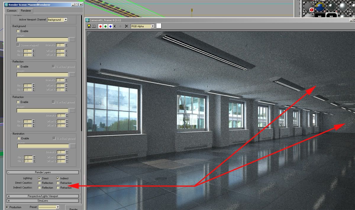Switch to the Common tab
Viewport: 355px width, 210px height.
(12, 11)
